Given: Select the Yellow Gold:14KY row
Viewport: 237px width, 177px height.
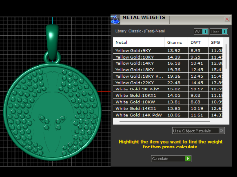Looking at the screenshot, I should coord(167,63).
